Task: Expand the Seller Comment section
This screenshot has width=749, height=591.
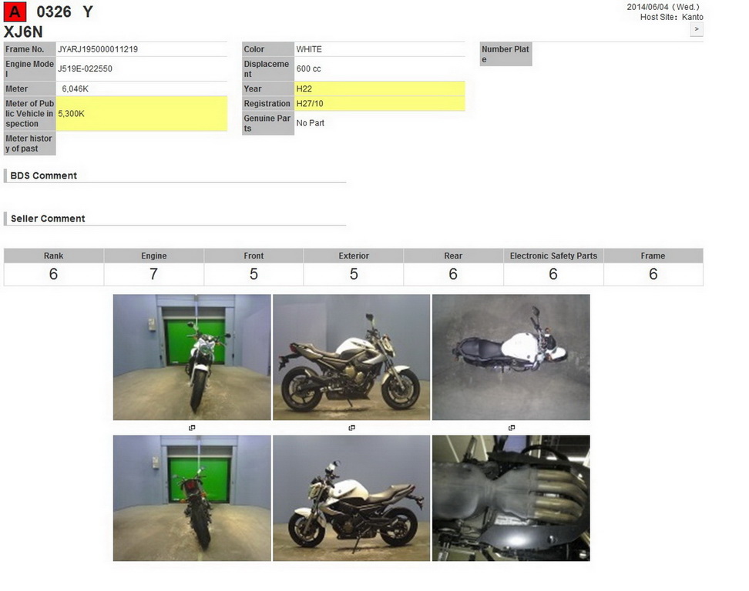Action: click(x=49, y=219)
